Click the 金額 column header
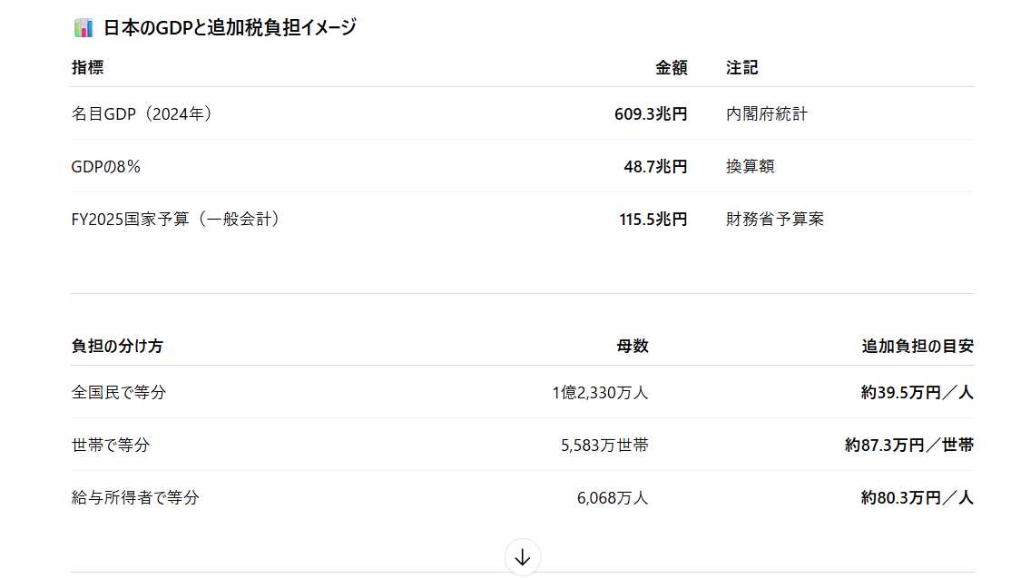The image size is (1011, 578). click(x=672, y=68)
